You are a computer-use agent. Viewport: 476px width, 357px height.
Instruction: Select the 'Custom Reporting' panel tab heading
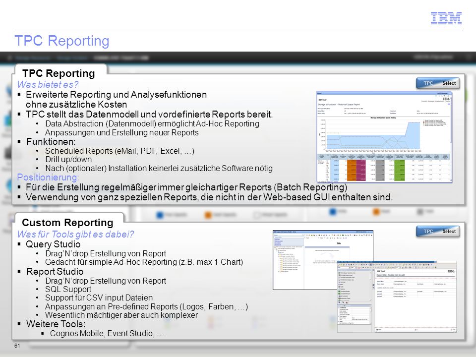(67, 223)
